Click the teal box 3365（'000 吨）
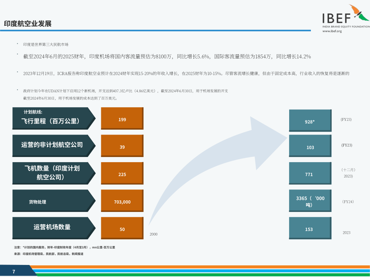This screenshot has height=277, width=370. [310, 200]
